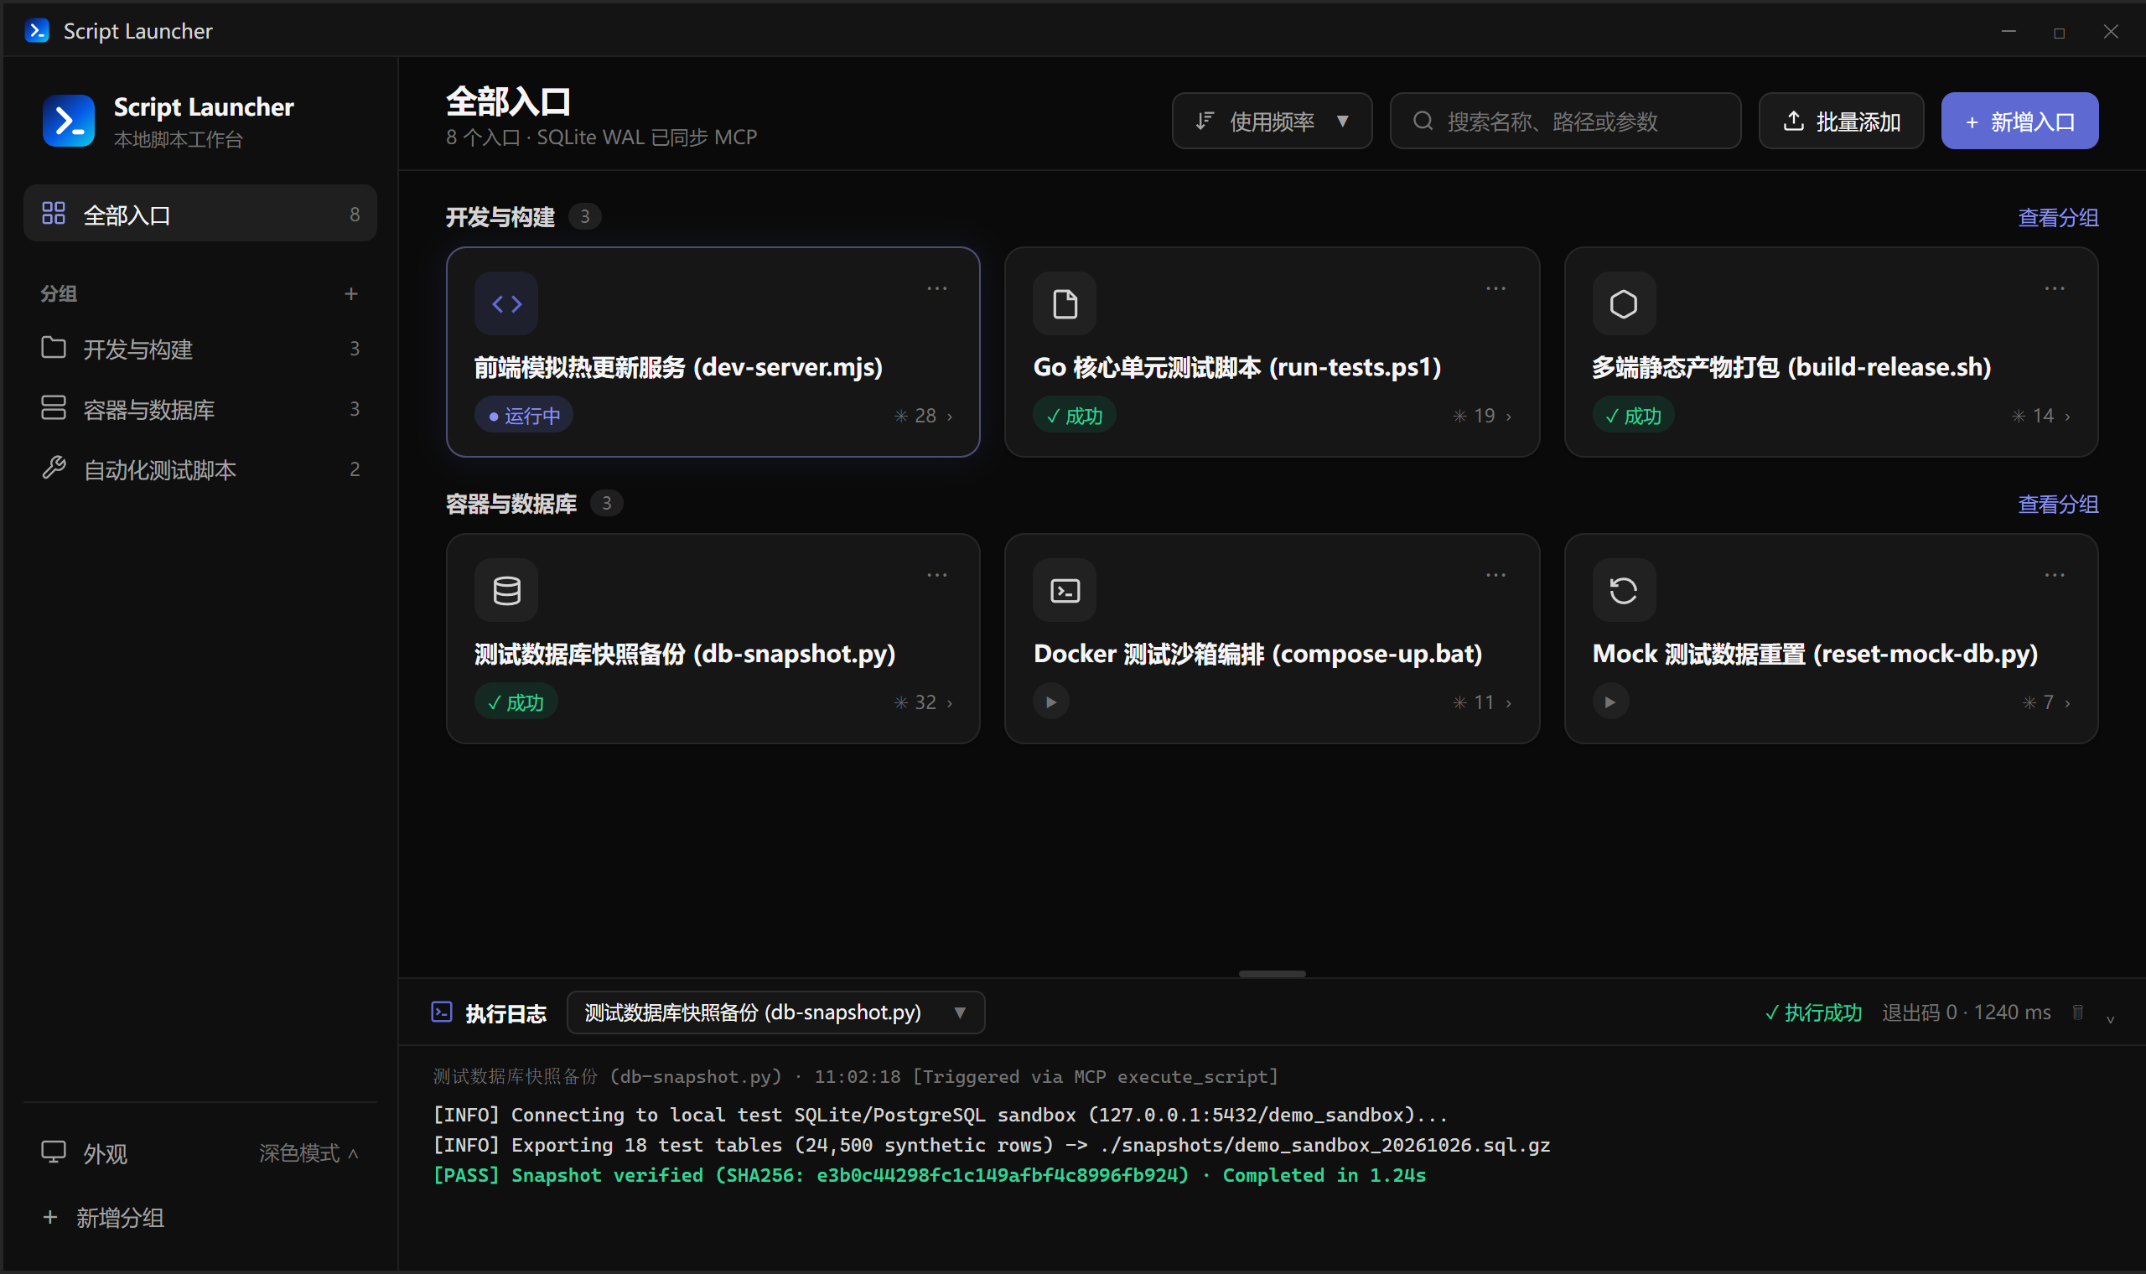
Task: Open the 使用频率 sort dropdown
Action: tap(1272, 121)
